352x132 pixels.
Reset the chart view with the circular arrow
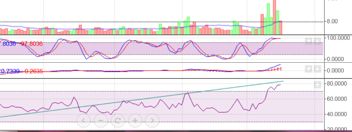click(118, 121)
